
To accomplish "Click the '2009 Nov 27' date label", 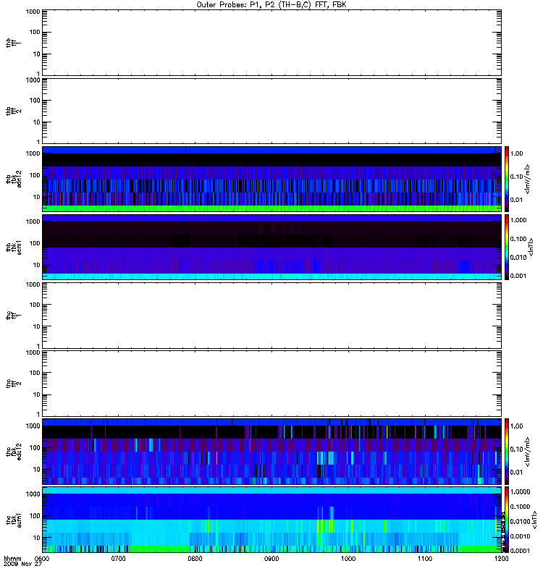I will click(x=22, y=565).
